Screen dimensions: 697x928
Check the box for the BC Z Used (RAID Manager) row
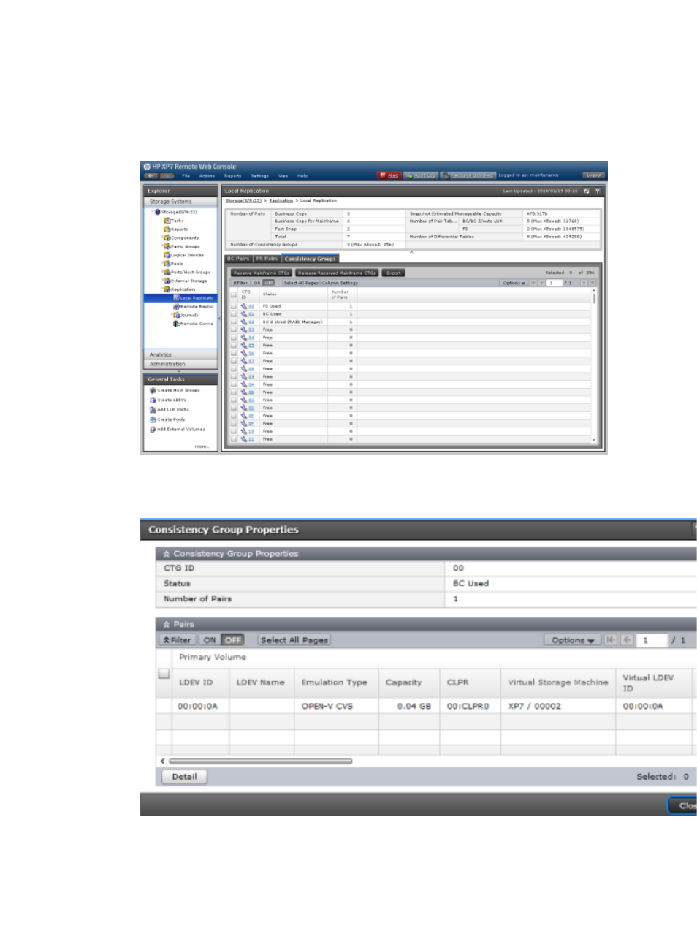[234, 322]
